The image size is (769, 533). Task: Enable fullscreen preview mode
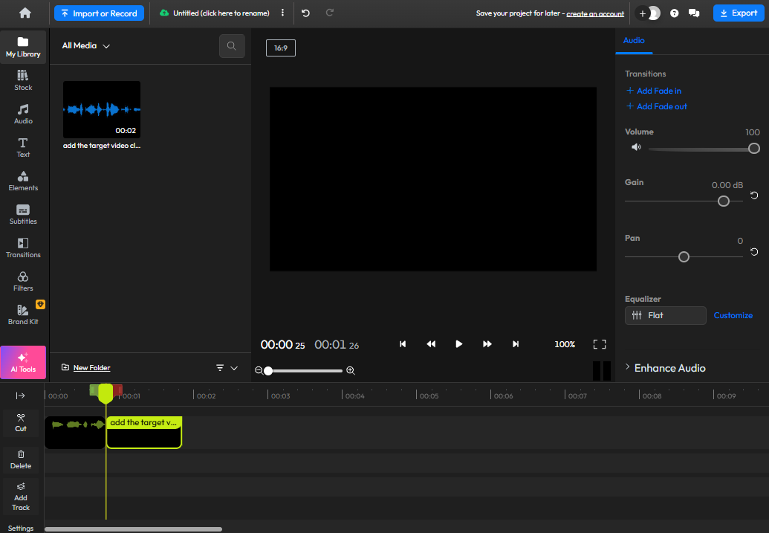coord(600,344)
